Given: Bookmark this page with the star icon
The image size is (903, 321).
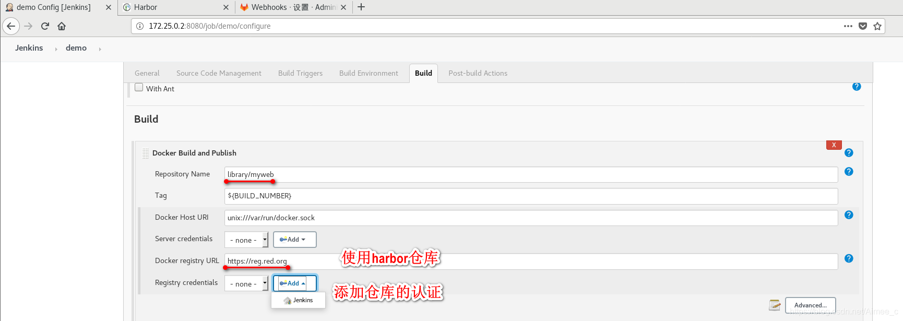Looking at the screenshot, I should coord(877,26).
